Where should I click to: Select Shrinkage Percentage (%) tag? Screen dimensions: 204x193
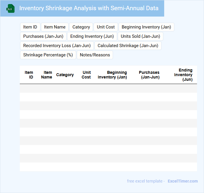click(48, 55)
